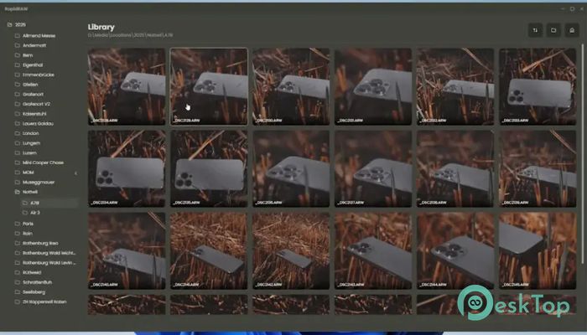The height and width of the screenshot is (335, 587).
Task: Select the Bern folder
Action: point(28,55)
